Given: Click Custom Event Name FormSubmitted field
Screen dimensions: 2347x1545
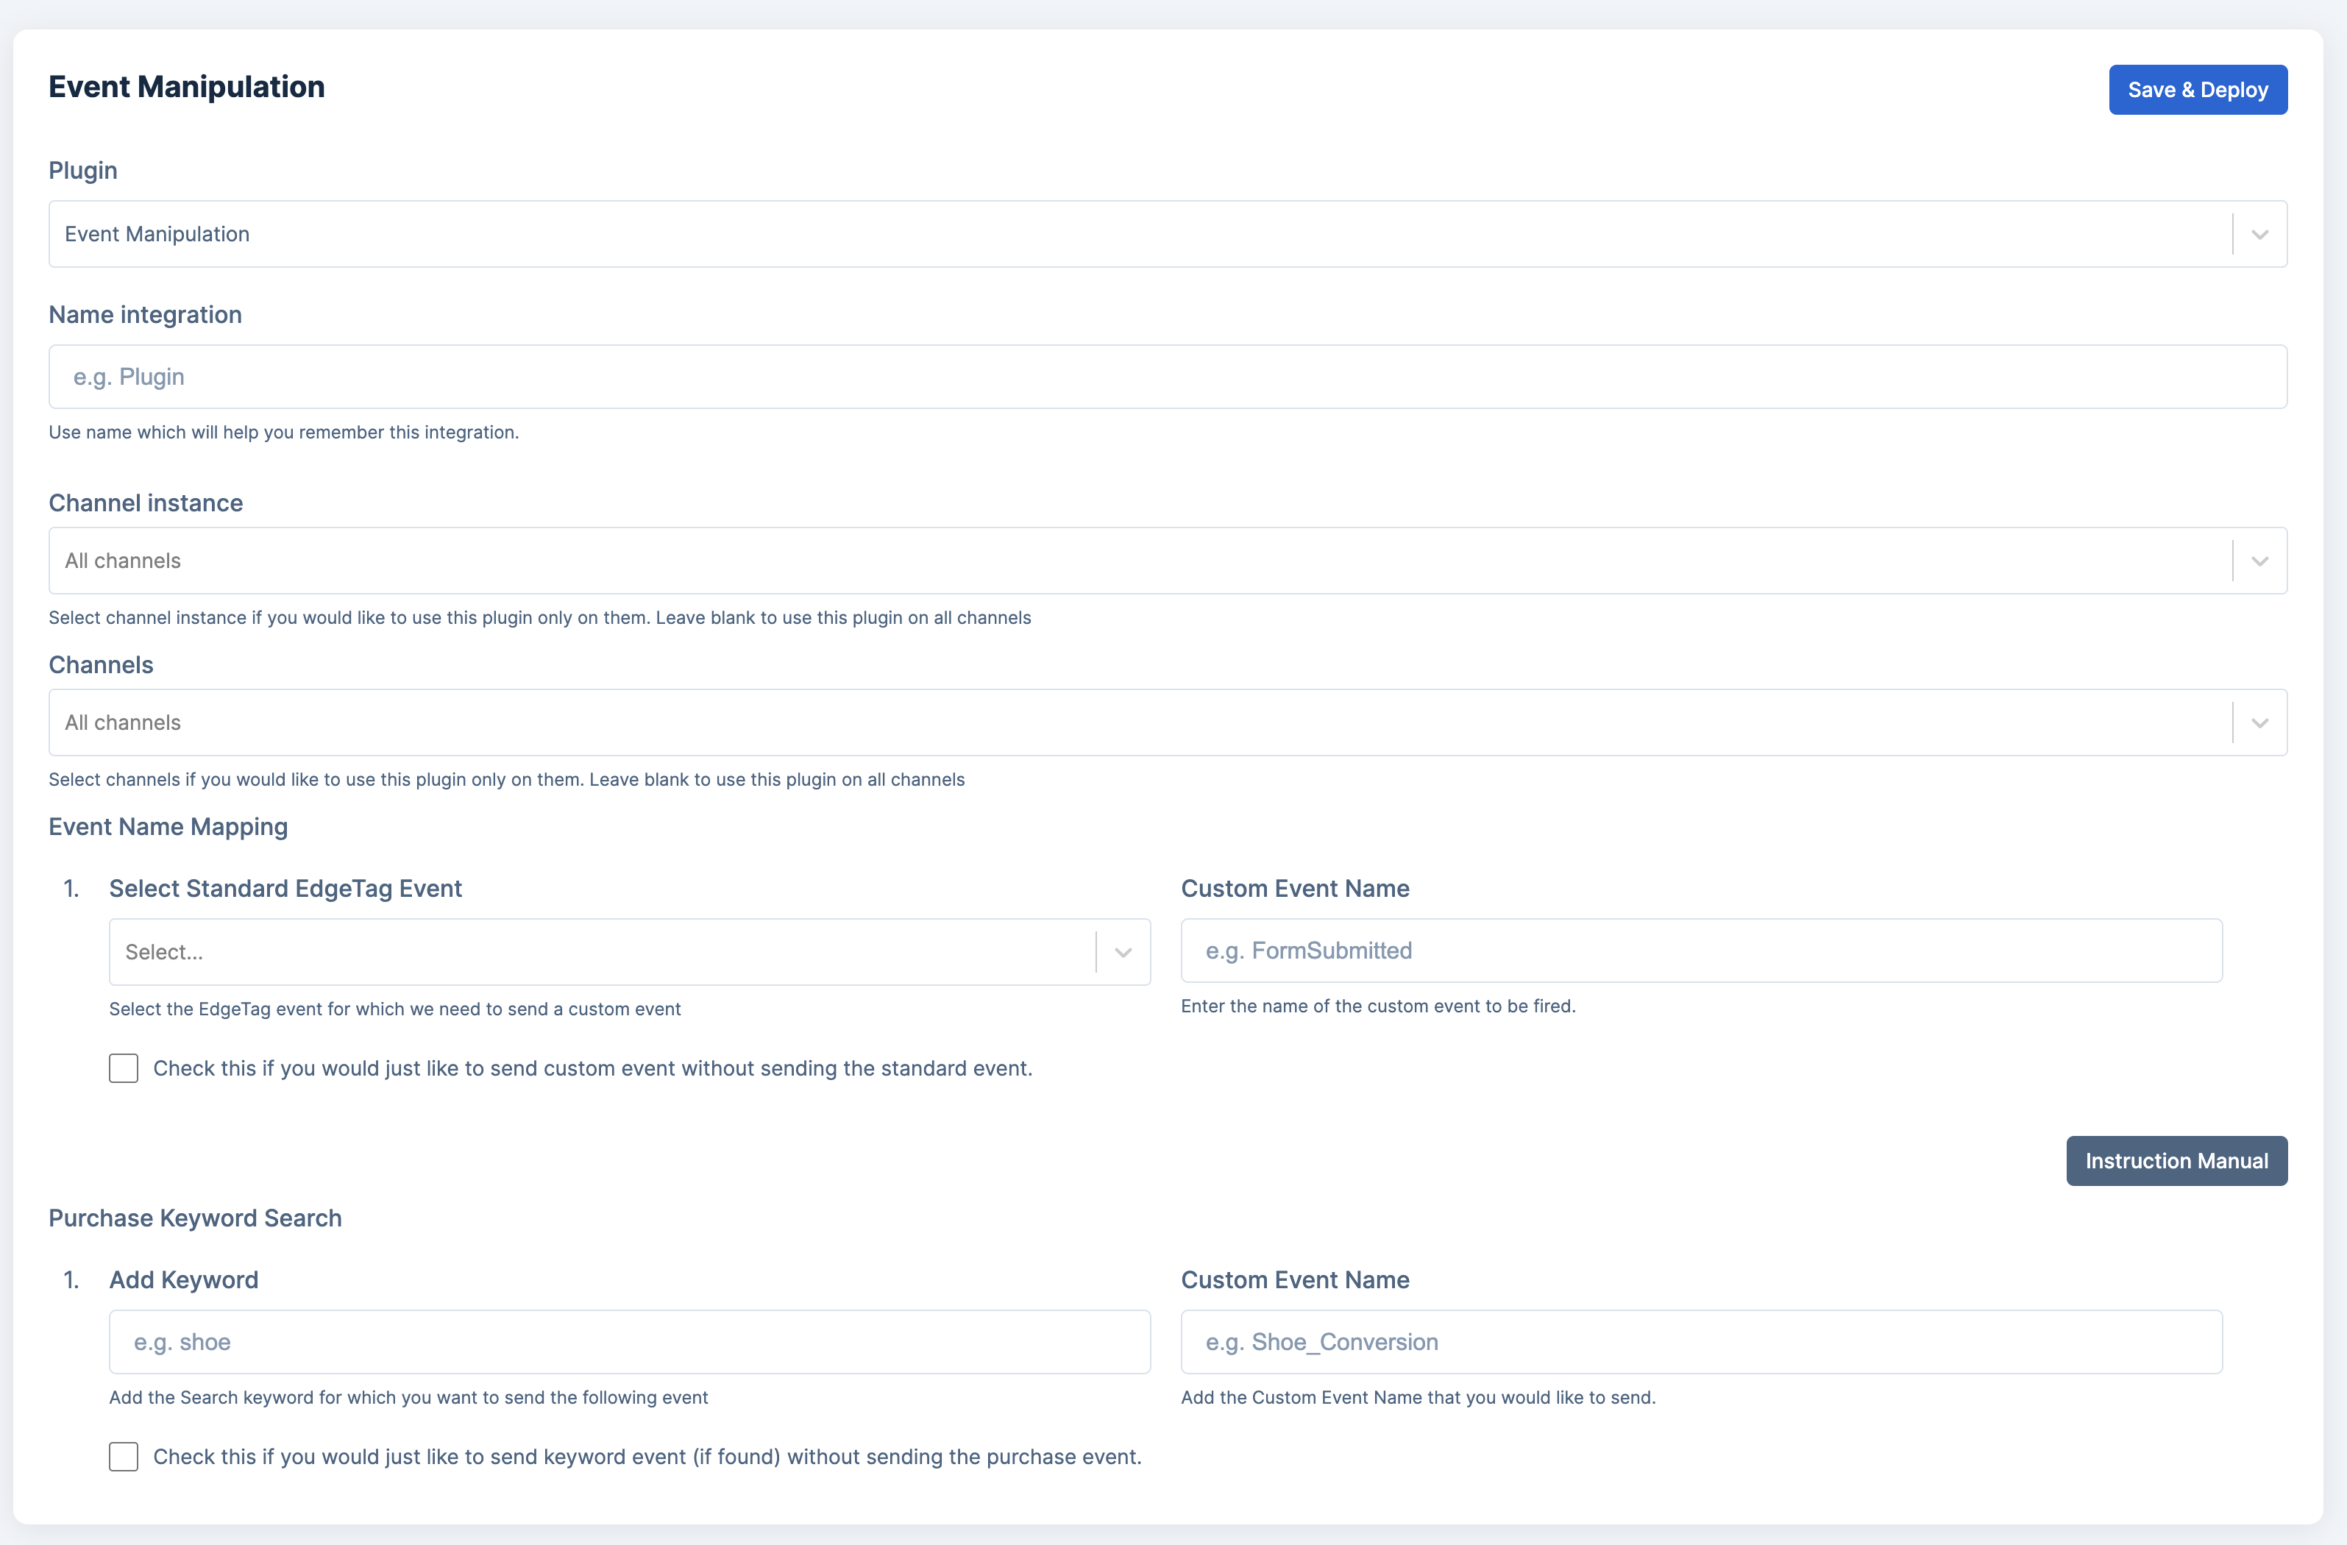Looking at the screenshot, I should point(1701,951).
